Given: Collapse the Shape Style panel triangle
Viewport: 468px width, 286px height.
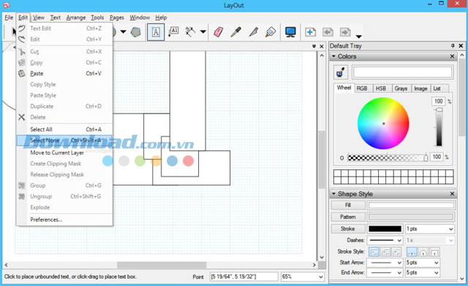Looking at the screenshot, I should [333, 194].
